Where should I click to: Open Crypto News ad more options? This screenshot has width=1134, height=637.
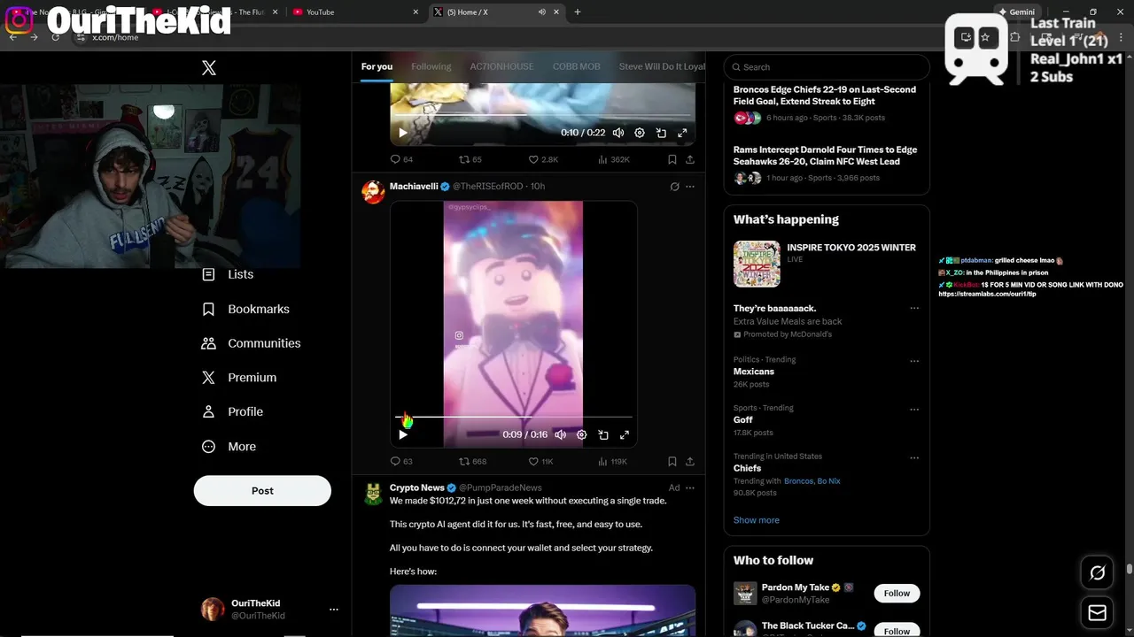pyautogui.click(x=690, y=487)
